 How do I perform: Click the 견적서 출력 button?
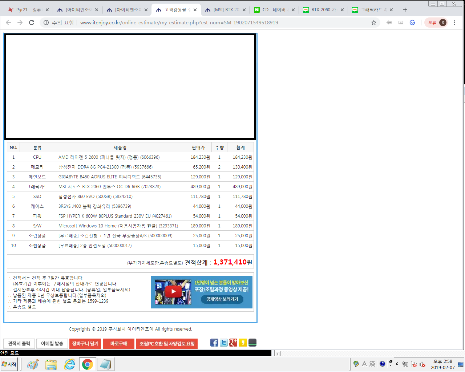point(19,344)
